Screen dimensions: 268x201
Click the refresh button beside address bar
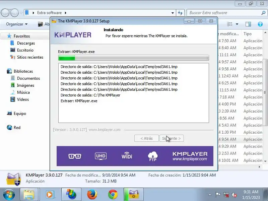tap(180, 13)
